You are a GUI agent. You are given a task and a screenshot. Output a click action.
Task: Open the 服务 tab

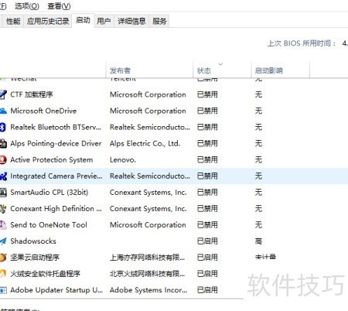click(x=159, y=21)
